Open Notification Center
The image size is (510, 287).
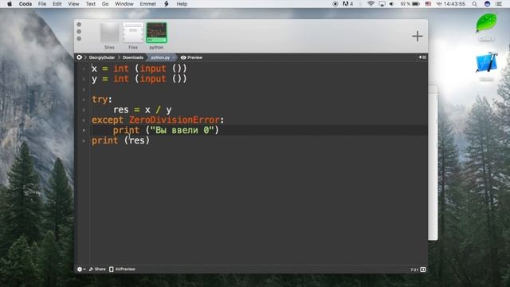499,4
